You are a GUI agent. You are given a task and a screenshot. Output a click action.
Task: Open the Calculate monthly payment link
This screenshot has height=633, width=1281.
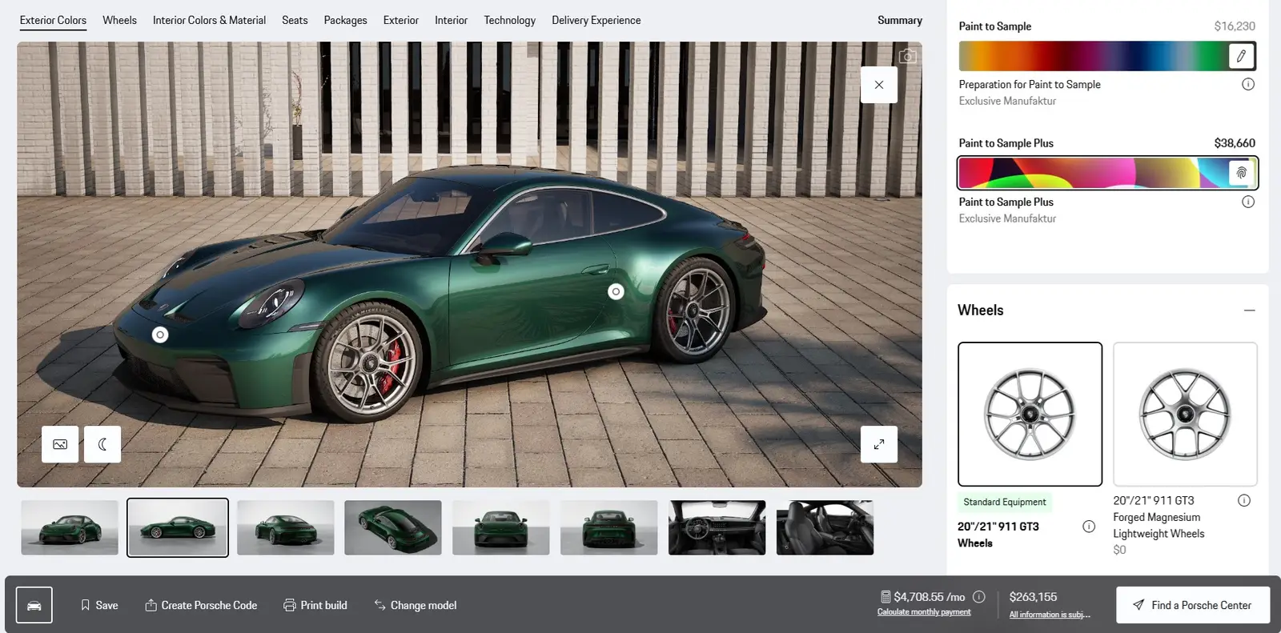[x=924, y=612]
